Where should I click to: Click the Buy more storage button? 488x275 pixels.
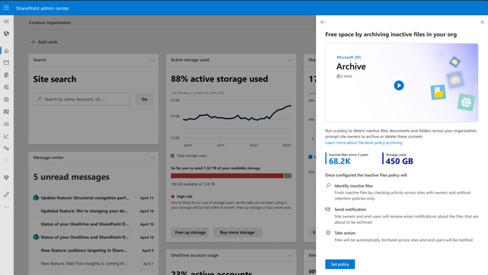point(237,232)
